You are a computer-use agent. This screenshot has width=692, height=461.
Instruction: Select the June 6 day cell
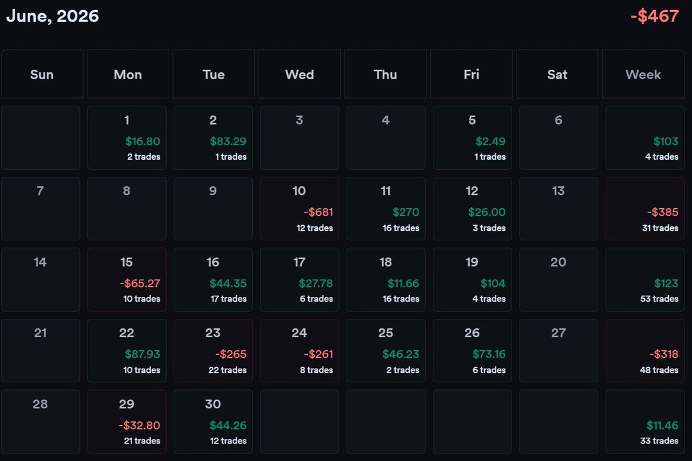point(559,138)
